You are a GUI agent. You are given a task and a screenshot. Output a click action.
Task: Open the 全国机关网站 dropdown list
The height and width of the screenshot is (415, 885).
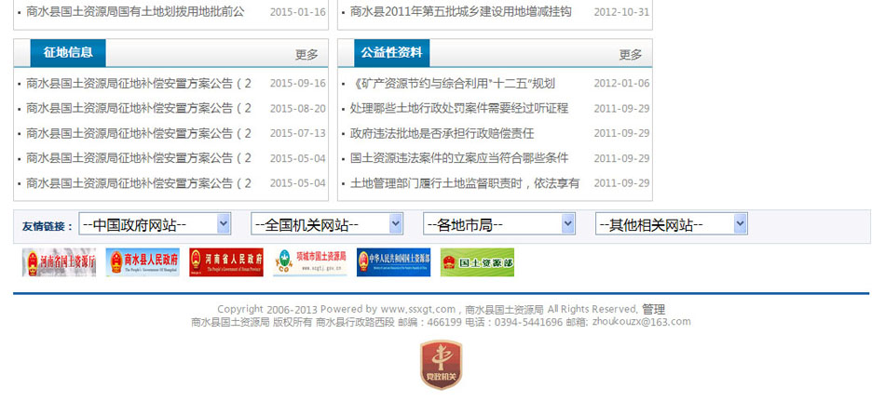point(327,224)
